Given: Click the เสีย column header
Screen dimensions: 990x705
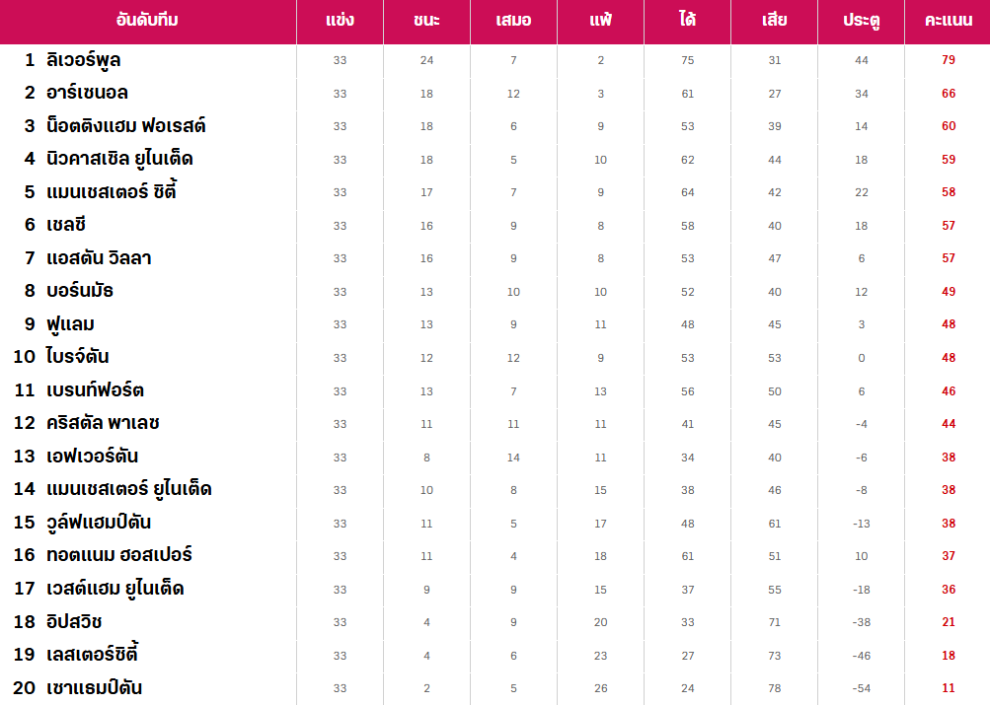Looking at the screenshot, I should [774, 20].
